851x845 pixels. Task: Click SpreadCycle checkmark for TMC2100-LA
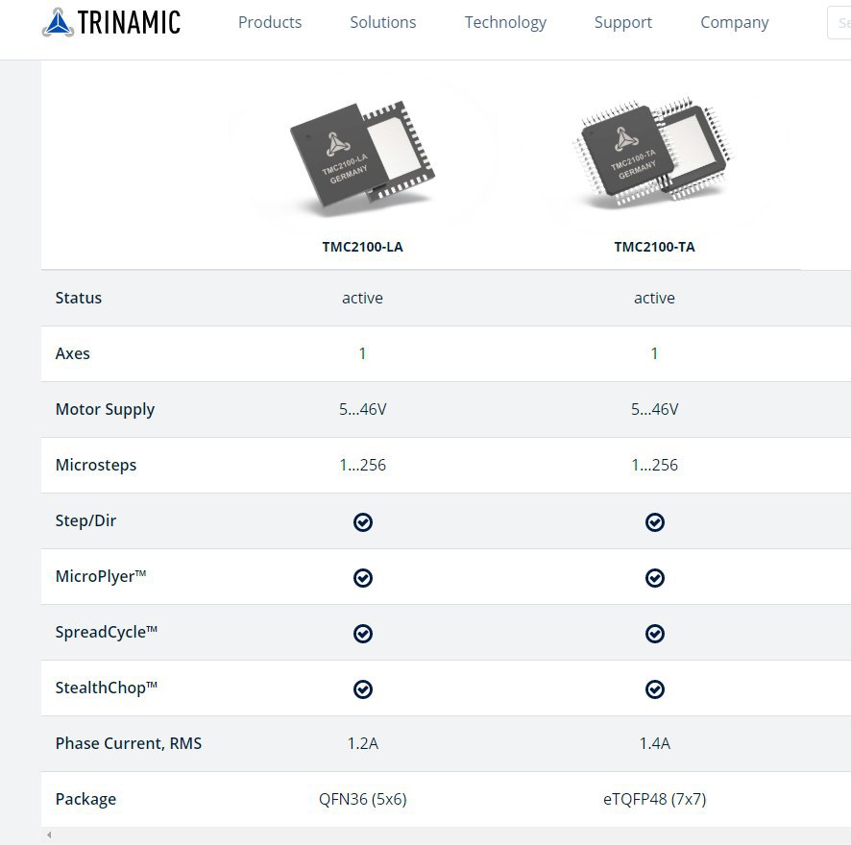click(362, 634)
